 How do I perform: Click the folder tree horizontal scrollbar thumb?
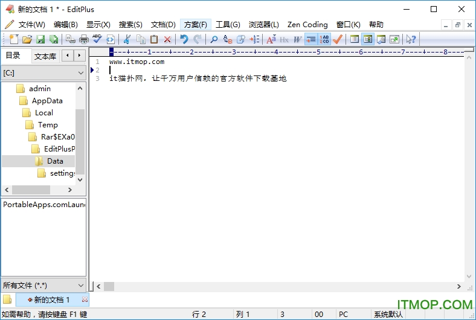(x=31, y=190)
